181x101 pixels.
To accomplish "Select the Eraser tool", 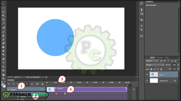I will (3, 43).
